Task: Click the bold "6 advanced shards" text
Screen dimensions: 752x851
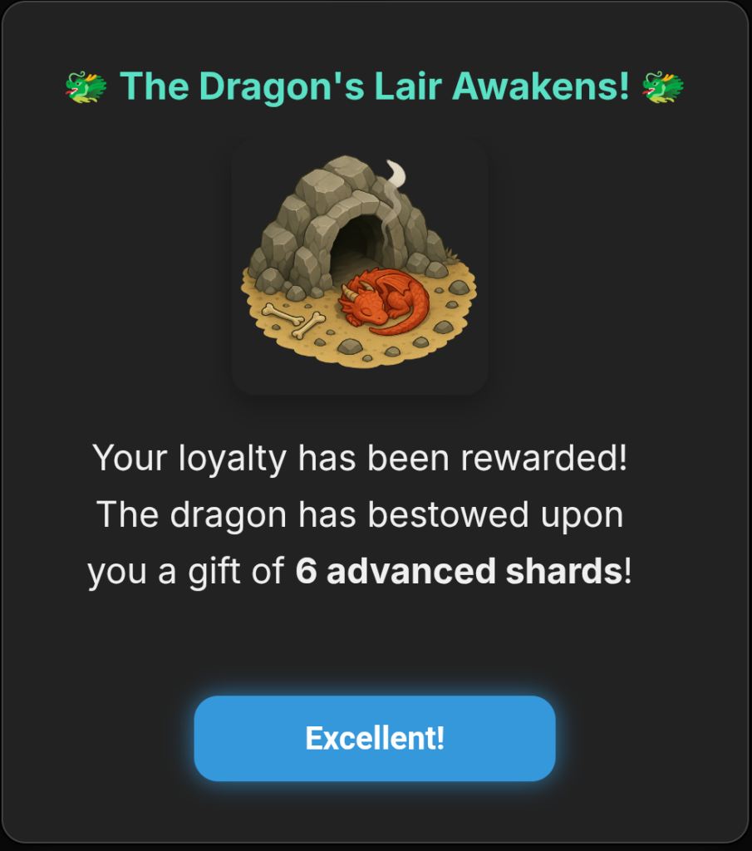Action: coord(459,571)
